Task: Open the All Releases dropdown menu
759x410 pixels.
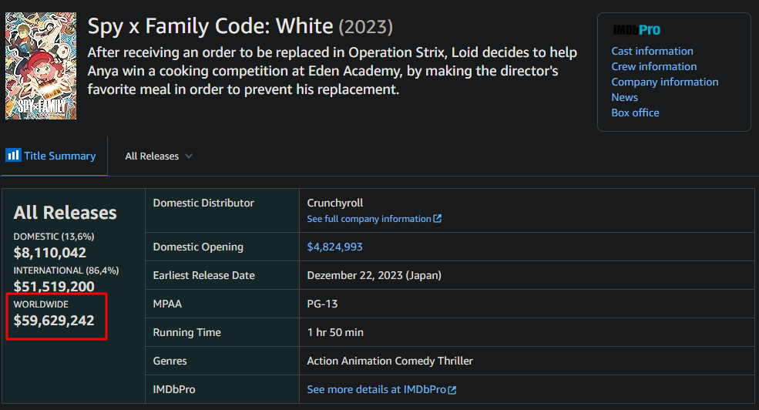Action: coord(158,156)
